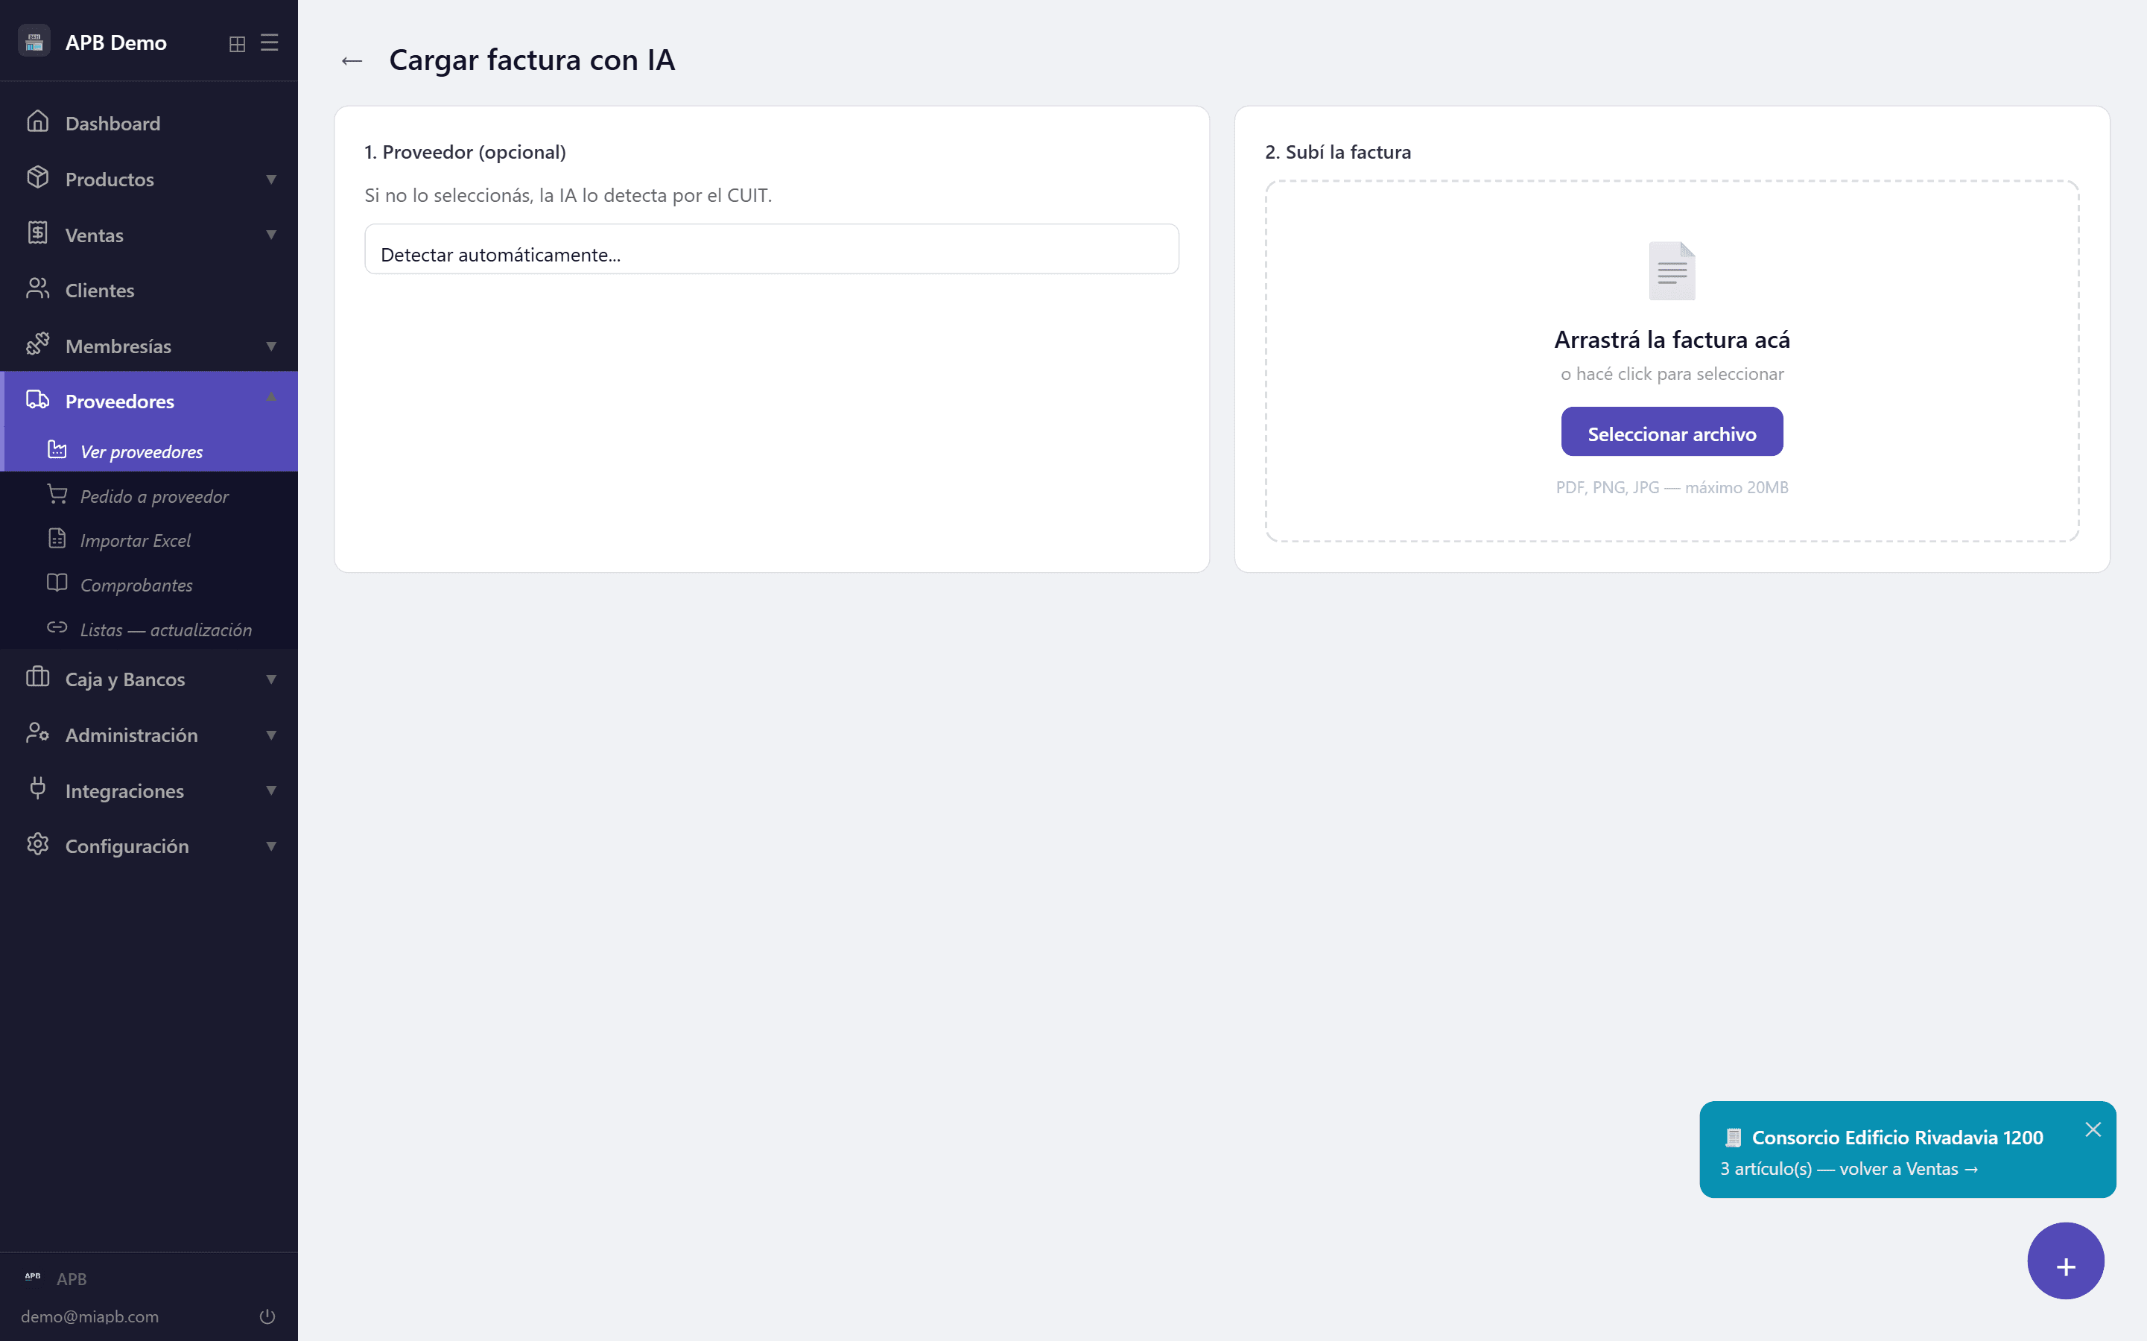
Task: Click the Administración user-gear icon
Action: click(37, 734)
